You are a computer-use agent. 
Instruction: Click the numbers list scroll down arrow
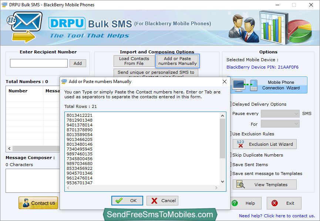click(x=222, y=181)
